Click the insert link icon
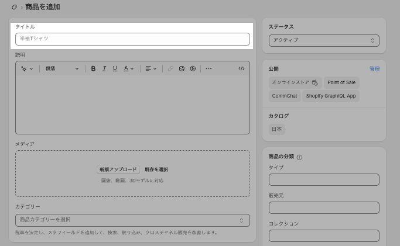The image size is (400, 246). (x=170, y=69)
